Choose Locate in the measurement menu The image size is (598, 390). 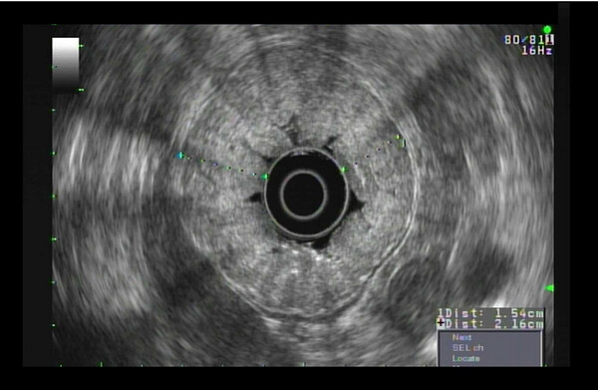click(465, 358)
